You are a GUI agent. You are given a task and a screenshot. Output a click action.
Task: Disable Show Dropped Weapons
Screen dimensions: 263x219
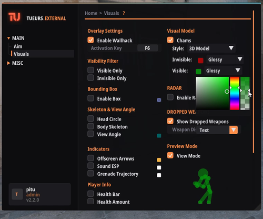coord(170,121)
